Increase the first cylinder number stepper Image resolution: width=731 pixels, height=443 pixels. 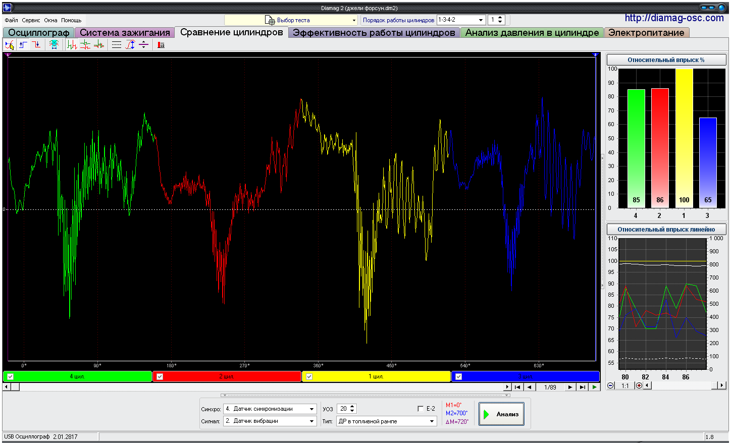(x=500, y=17)
